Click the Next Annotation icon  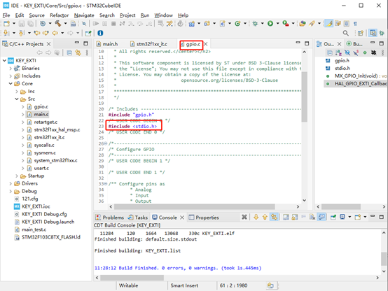(6, 33)
